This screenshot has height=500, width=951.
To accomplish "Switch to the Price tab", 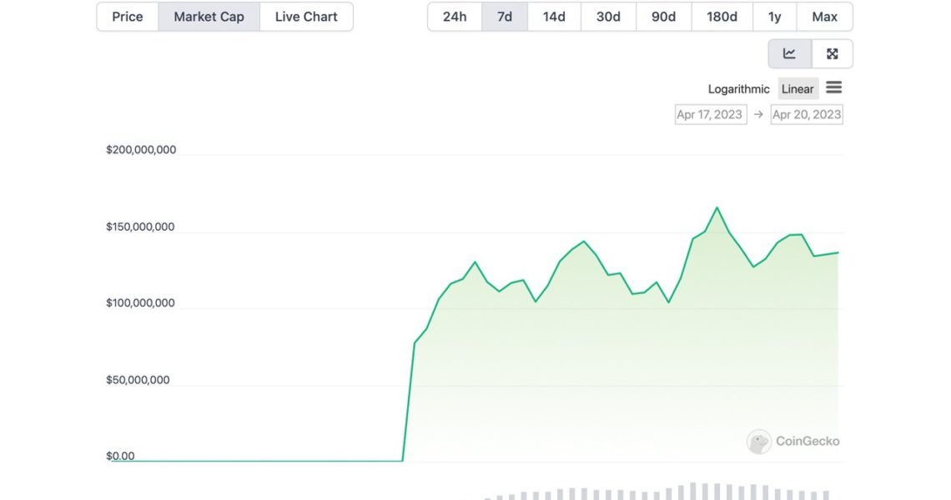I will (x=128, y=17).
